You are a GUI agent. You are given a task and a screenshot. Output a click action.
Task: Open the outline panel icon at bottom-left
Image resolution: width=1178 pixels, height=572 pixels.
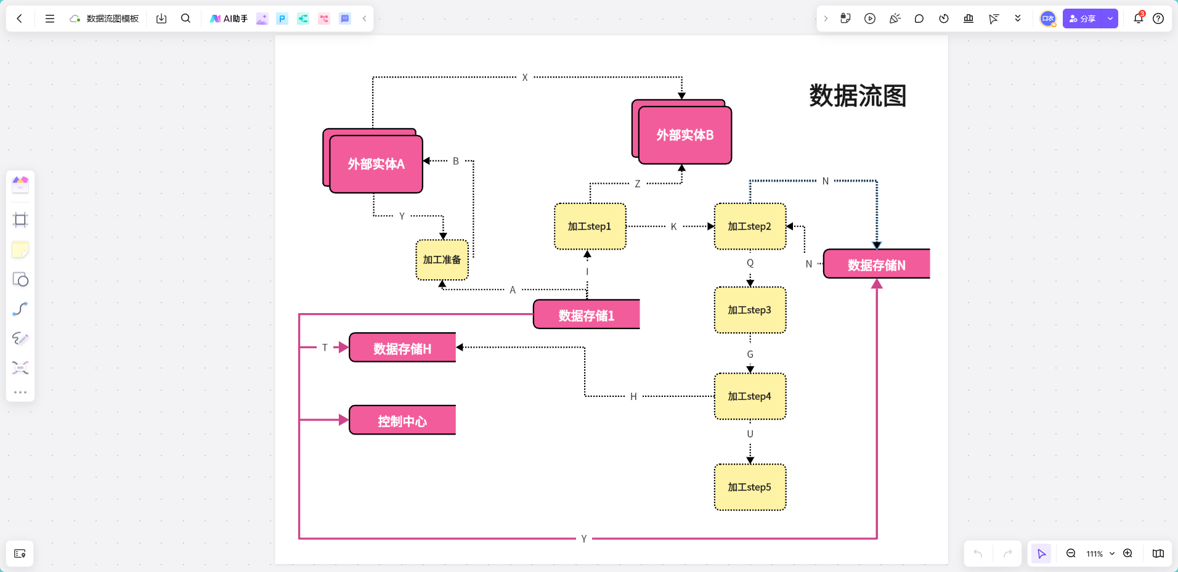(20, 554)
